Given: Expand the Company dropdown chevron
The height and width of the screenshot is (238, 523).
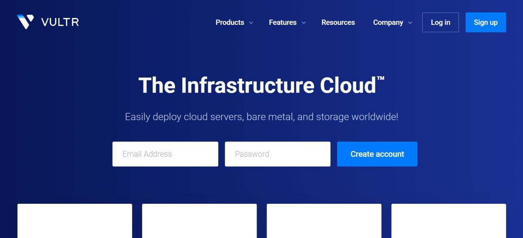Looking at the screenshot, I should 410,23.
